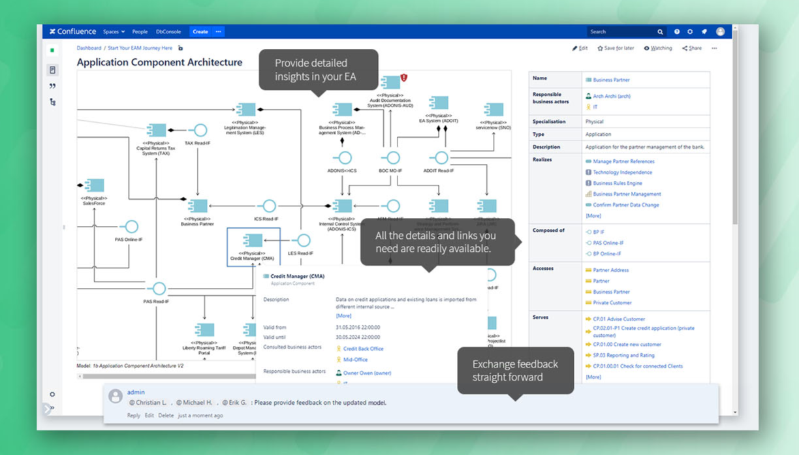Open the People menu item
Screen dimensions: 799x455
tap(140, 31)
